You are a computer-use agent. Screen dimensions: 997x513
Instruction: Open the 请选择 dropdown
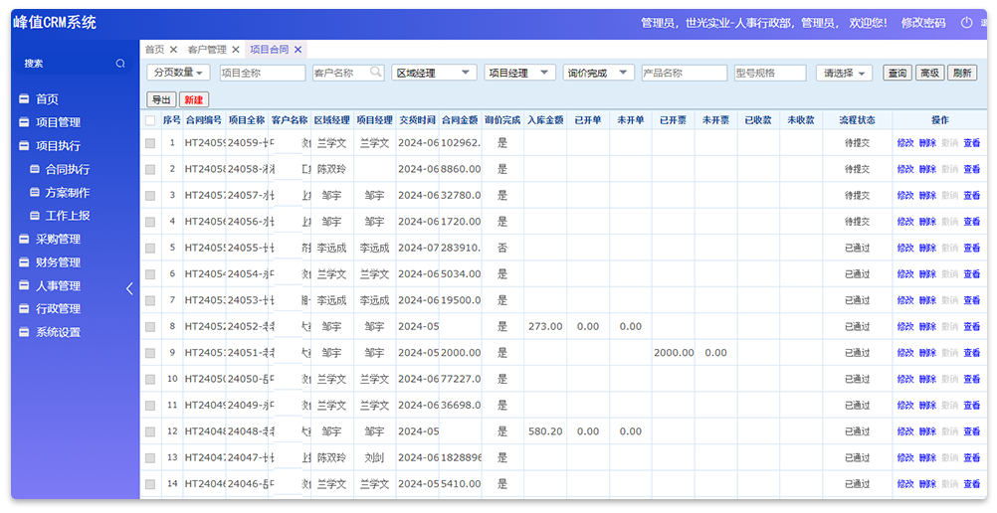click(845, 74)
